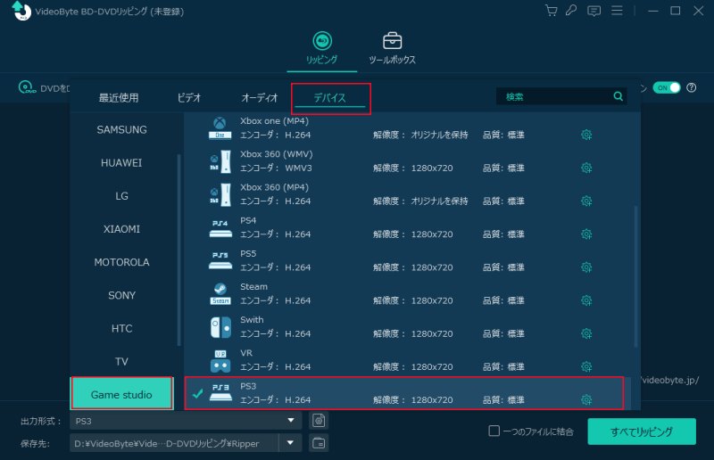Image resolution: width=714 pixels, height=460 pixels.
Task: Open the リッピング main tab
Action: point(322,48)
